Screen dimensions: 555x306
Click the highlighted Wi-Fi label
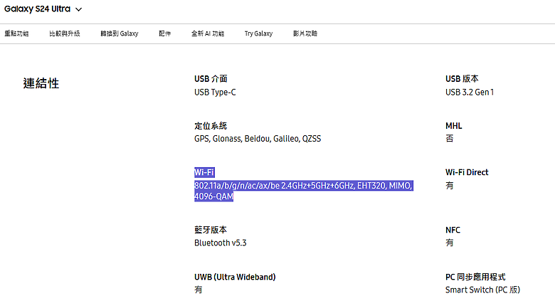(x=204, y=172)
